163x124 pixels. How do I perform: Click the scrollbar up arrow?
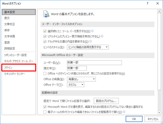click(159, 11)
